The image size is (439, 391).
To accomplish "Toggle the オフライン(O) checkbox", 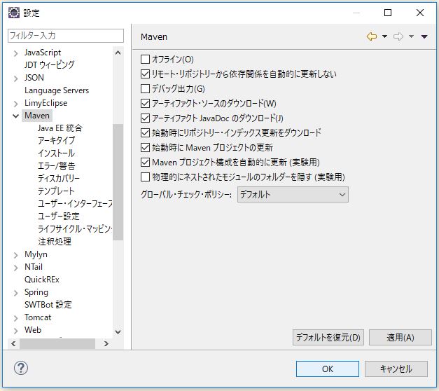I will (x=145, y=59).
